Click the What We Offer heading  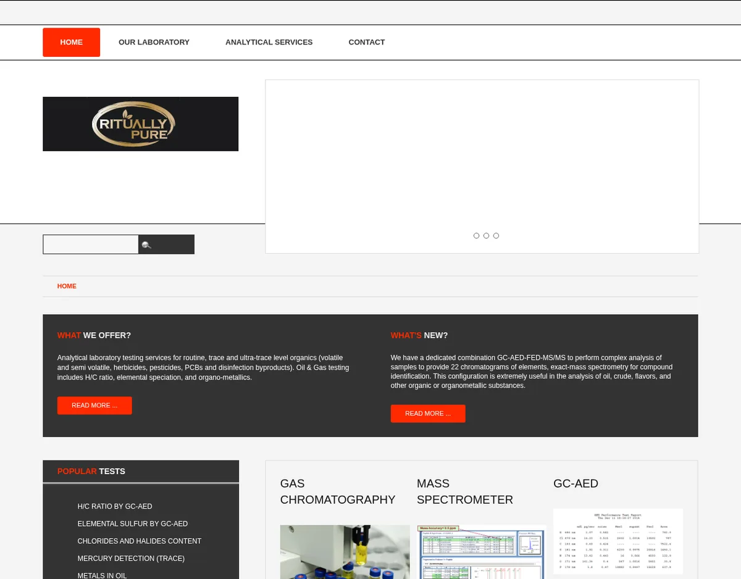(94, 335)
